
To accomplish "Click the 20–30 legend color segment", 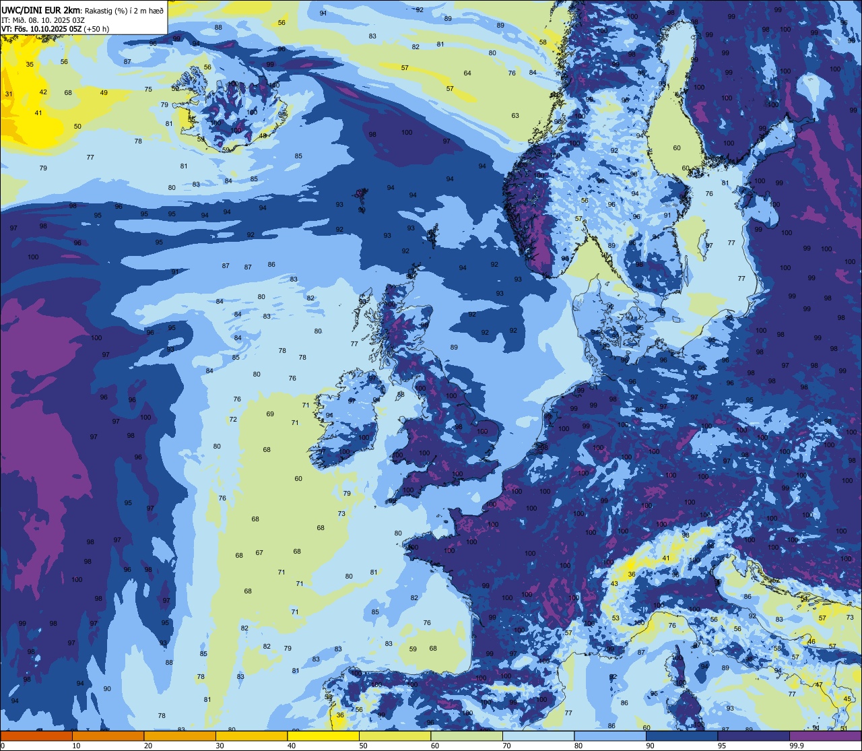I will (180, 736).
